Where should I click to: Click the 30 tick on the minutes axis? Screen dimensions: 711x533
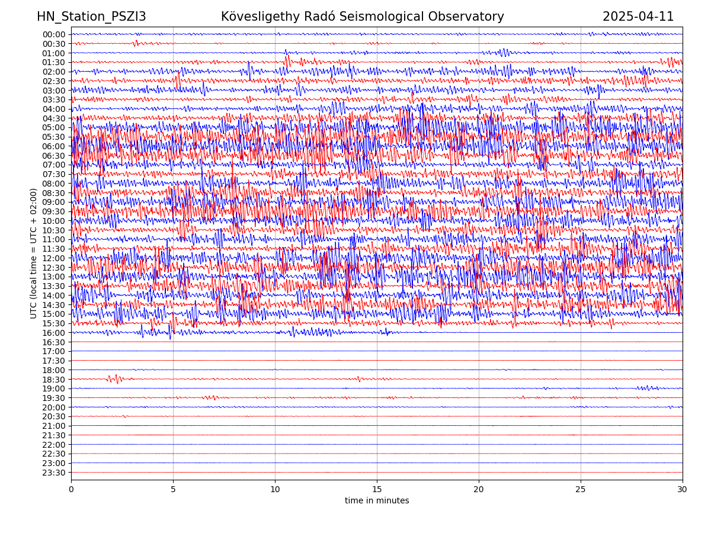[683, 490]
